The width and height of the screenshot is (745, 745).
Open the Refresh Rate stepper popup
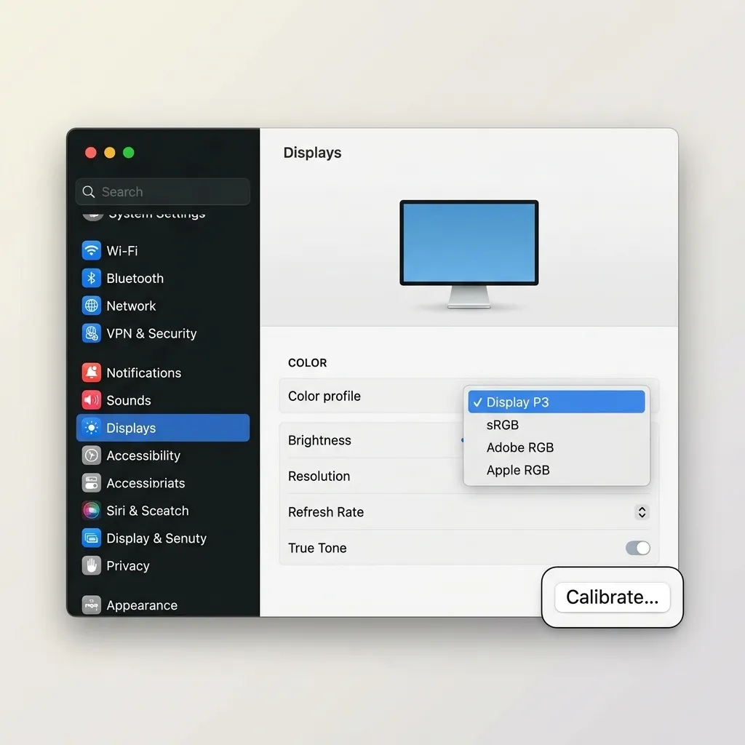(642, 511)
